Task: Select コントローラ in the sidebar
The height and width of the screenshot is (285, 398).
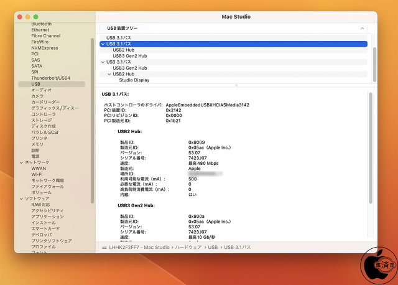Action: click(44, 114)
